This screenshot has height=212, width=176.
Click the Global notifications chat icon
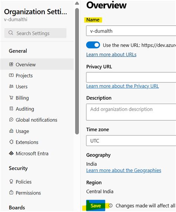click(x=11, y=120)
